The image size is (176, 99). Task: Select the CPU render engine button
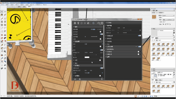(x=93, y=29)
